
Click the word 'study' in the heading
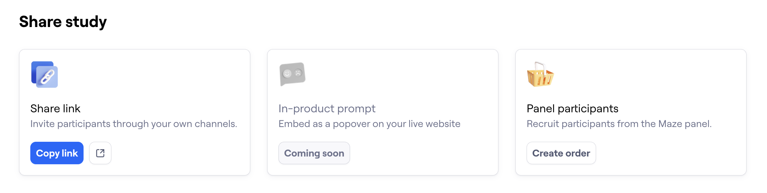tap(86, 22)
